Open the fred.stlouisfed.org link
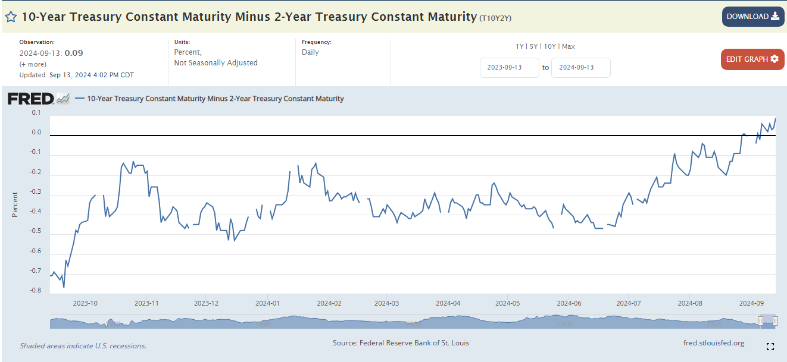The image size is (787, 362). pyautogui.click(x=714, y=343)
